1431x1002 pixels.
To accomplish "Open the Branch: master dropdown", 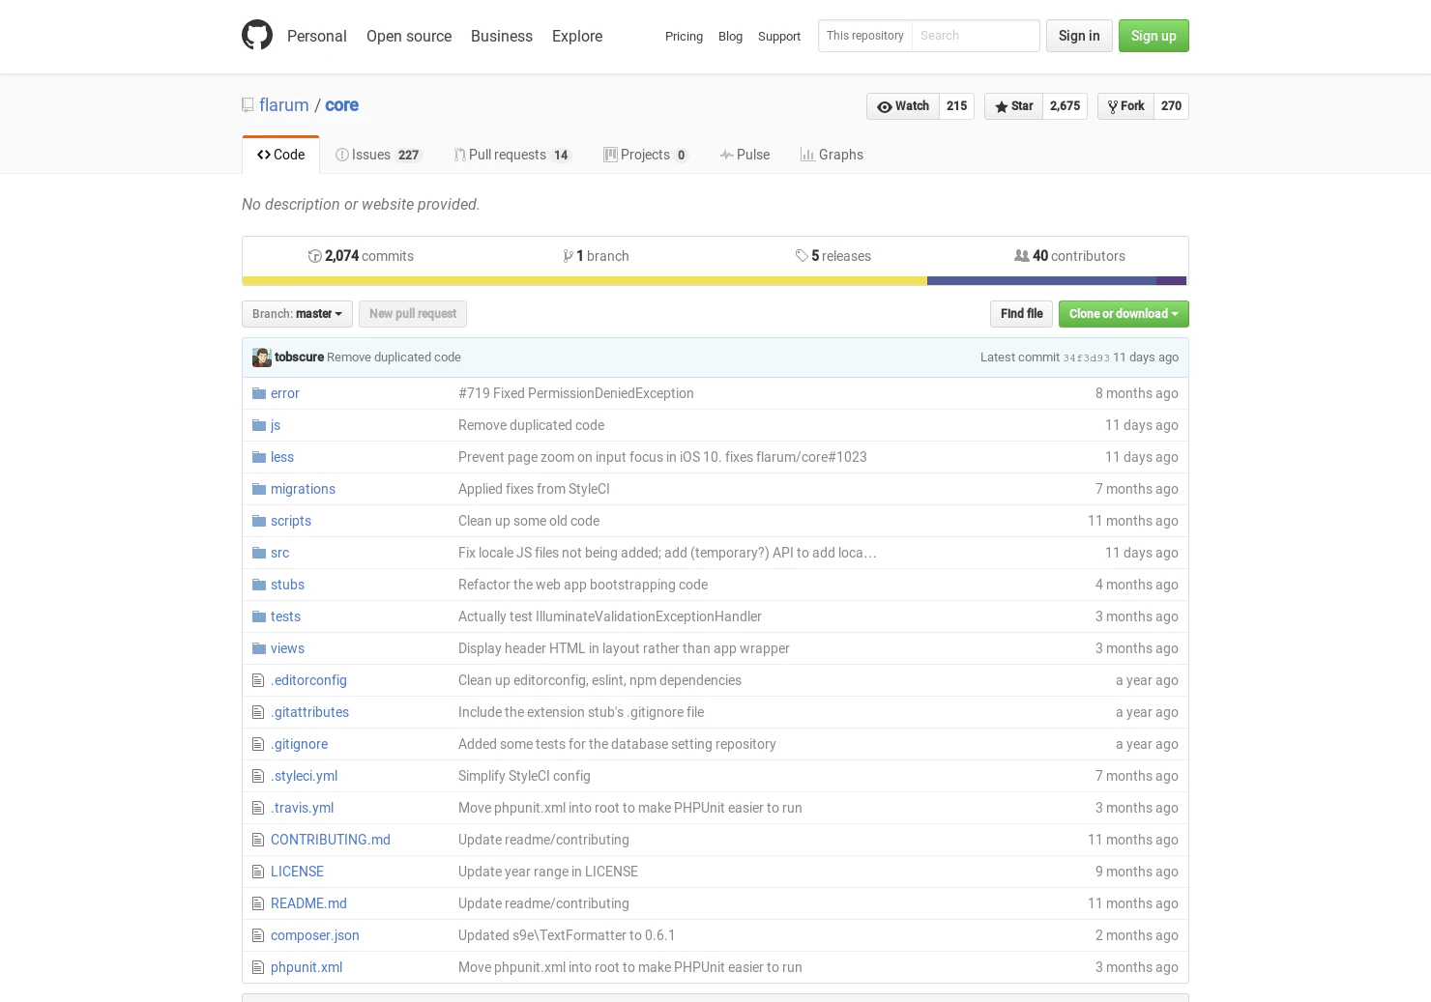I will (x=297, y=314).
